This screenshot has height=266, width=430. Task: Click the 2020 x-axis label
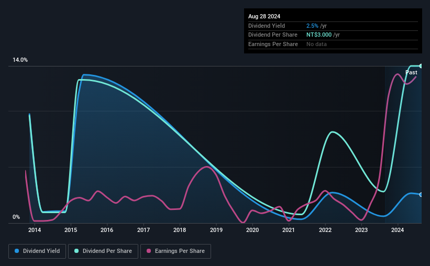coord(252,230)
